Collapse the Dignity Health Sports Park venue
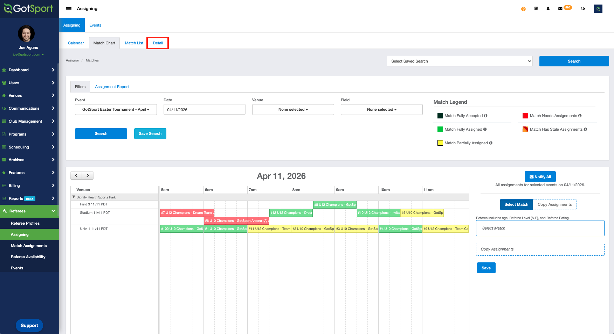 [74, 197]
